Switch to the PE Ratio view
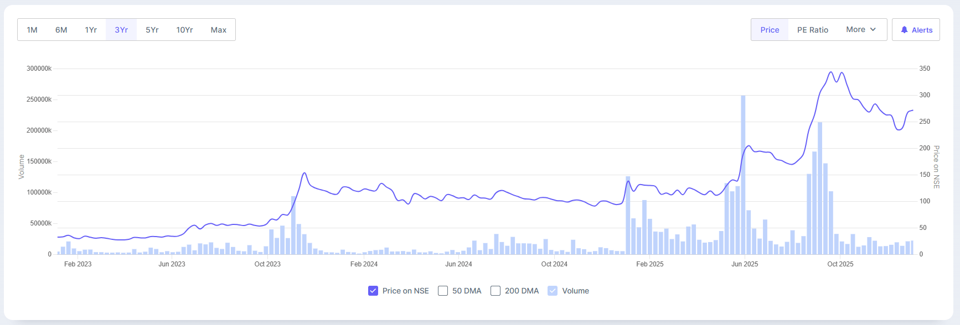 pyautogui.click(x=812, y=30)
